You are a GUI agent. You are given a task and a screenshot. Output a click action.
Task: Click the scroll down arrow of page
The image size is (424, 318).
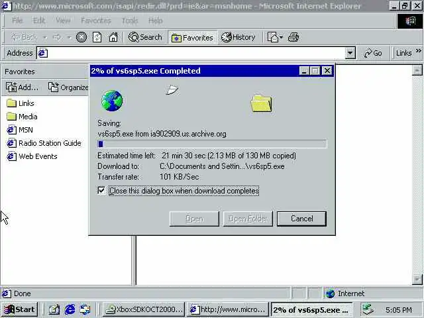417,280
